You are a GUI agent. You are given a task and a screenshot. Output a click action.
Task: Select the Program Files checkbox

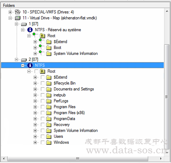[x=43, y=107]
